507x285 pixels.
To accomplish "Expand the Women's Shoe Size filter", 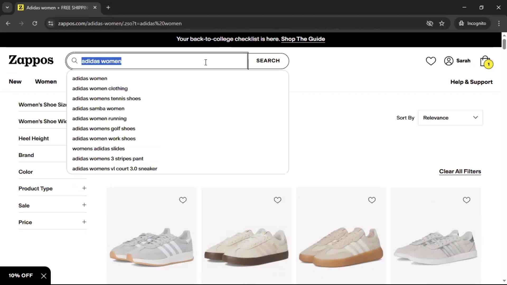I will click(42, 105).
